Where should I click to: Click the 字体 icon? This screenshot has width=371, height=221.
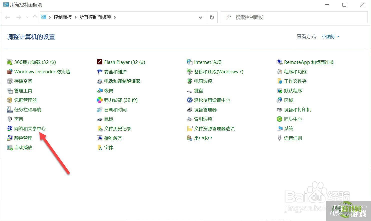[x=99, y=147]
